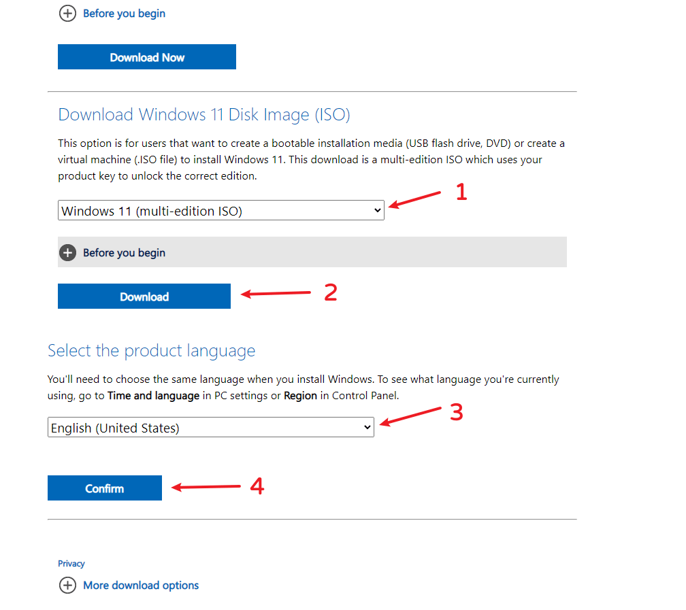Click plus icon in gray Before you begin bar

tap(67, 253)
